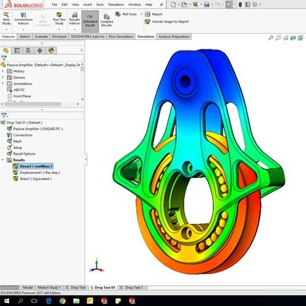Click the filter icon above feature tree
The height and width of the screenshot is (306, 306).
(x=4, y=58)
